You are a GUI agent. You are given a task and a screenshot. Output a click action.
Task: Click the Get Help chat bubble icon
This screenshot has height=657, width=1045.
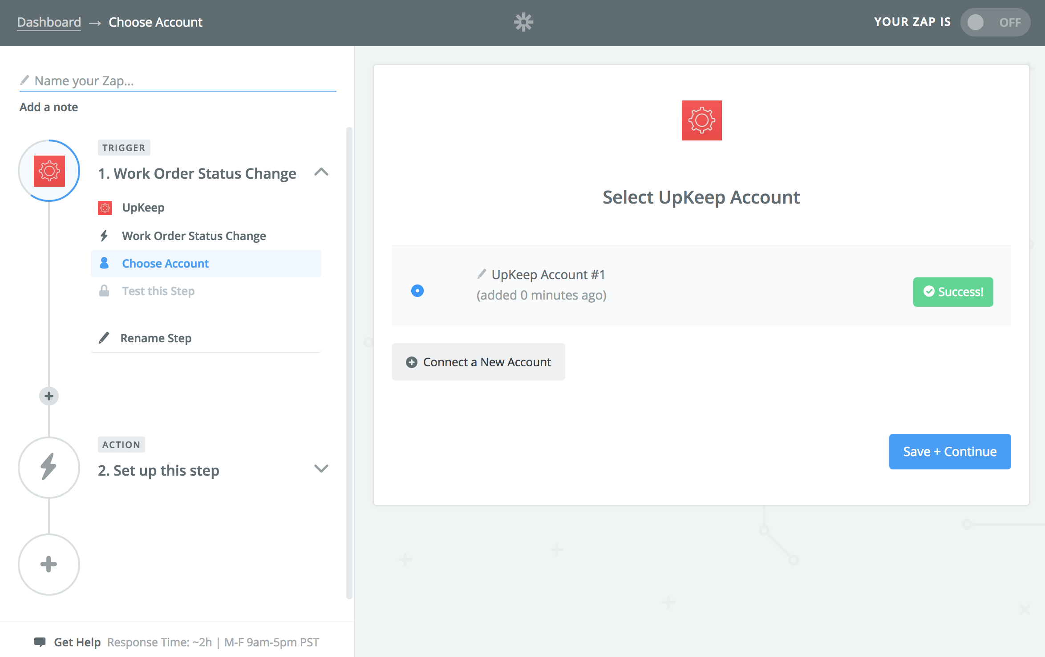tap(40, 642)
